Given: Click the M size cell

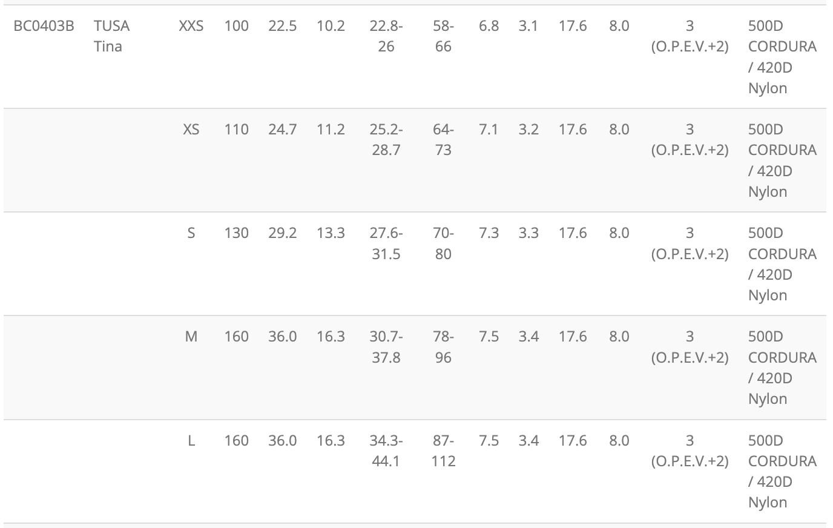Looking at the screenshot, I should tap(191, 337).
